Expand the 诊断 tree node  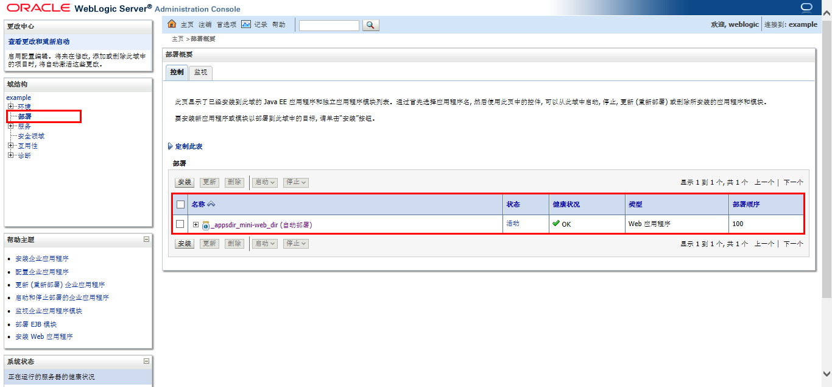pyautogui.click(x=11, y=155)
